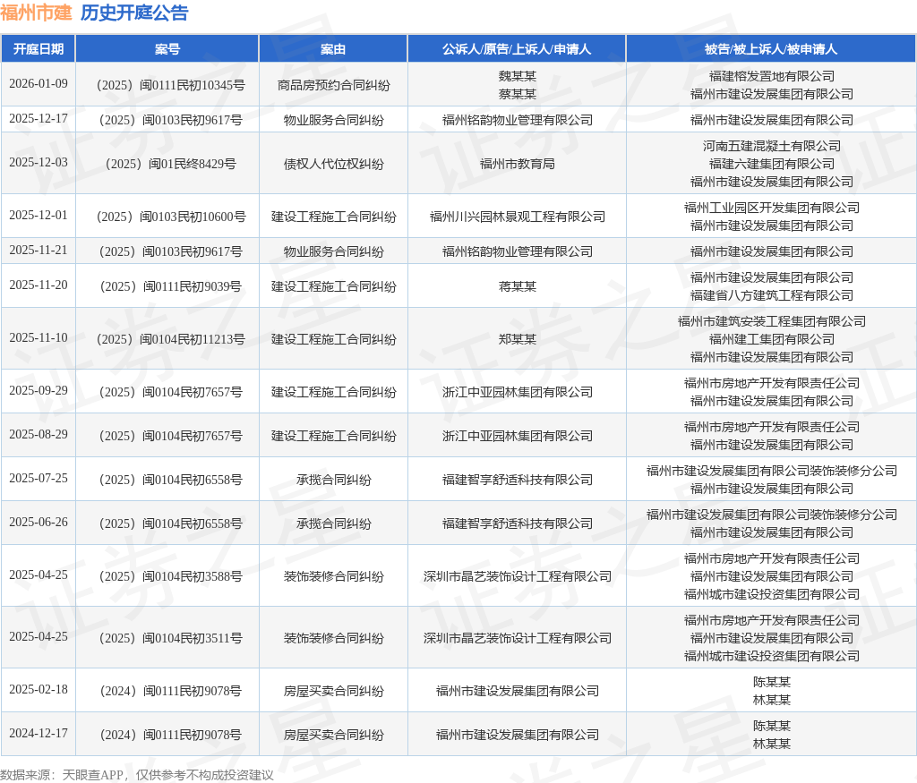Click the 案号 column header
This screenshot has width=917, height=783.
pyautogui.click(x=167, y=49)
